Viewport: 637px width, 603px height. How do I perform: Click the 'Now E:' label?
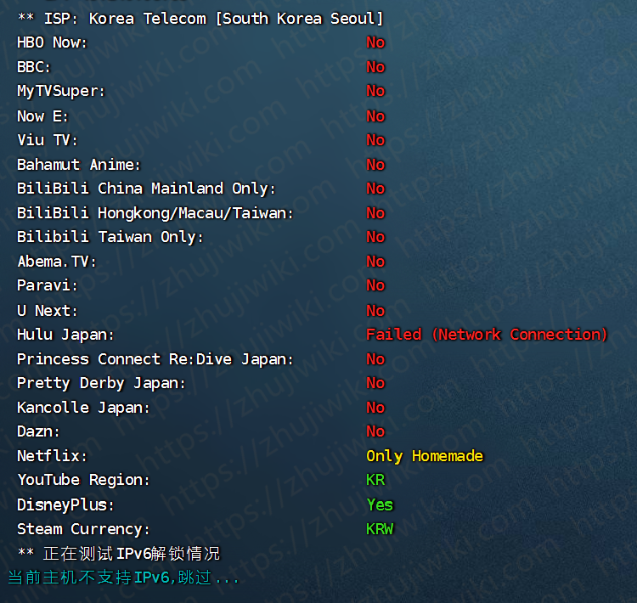[42, 116]
